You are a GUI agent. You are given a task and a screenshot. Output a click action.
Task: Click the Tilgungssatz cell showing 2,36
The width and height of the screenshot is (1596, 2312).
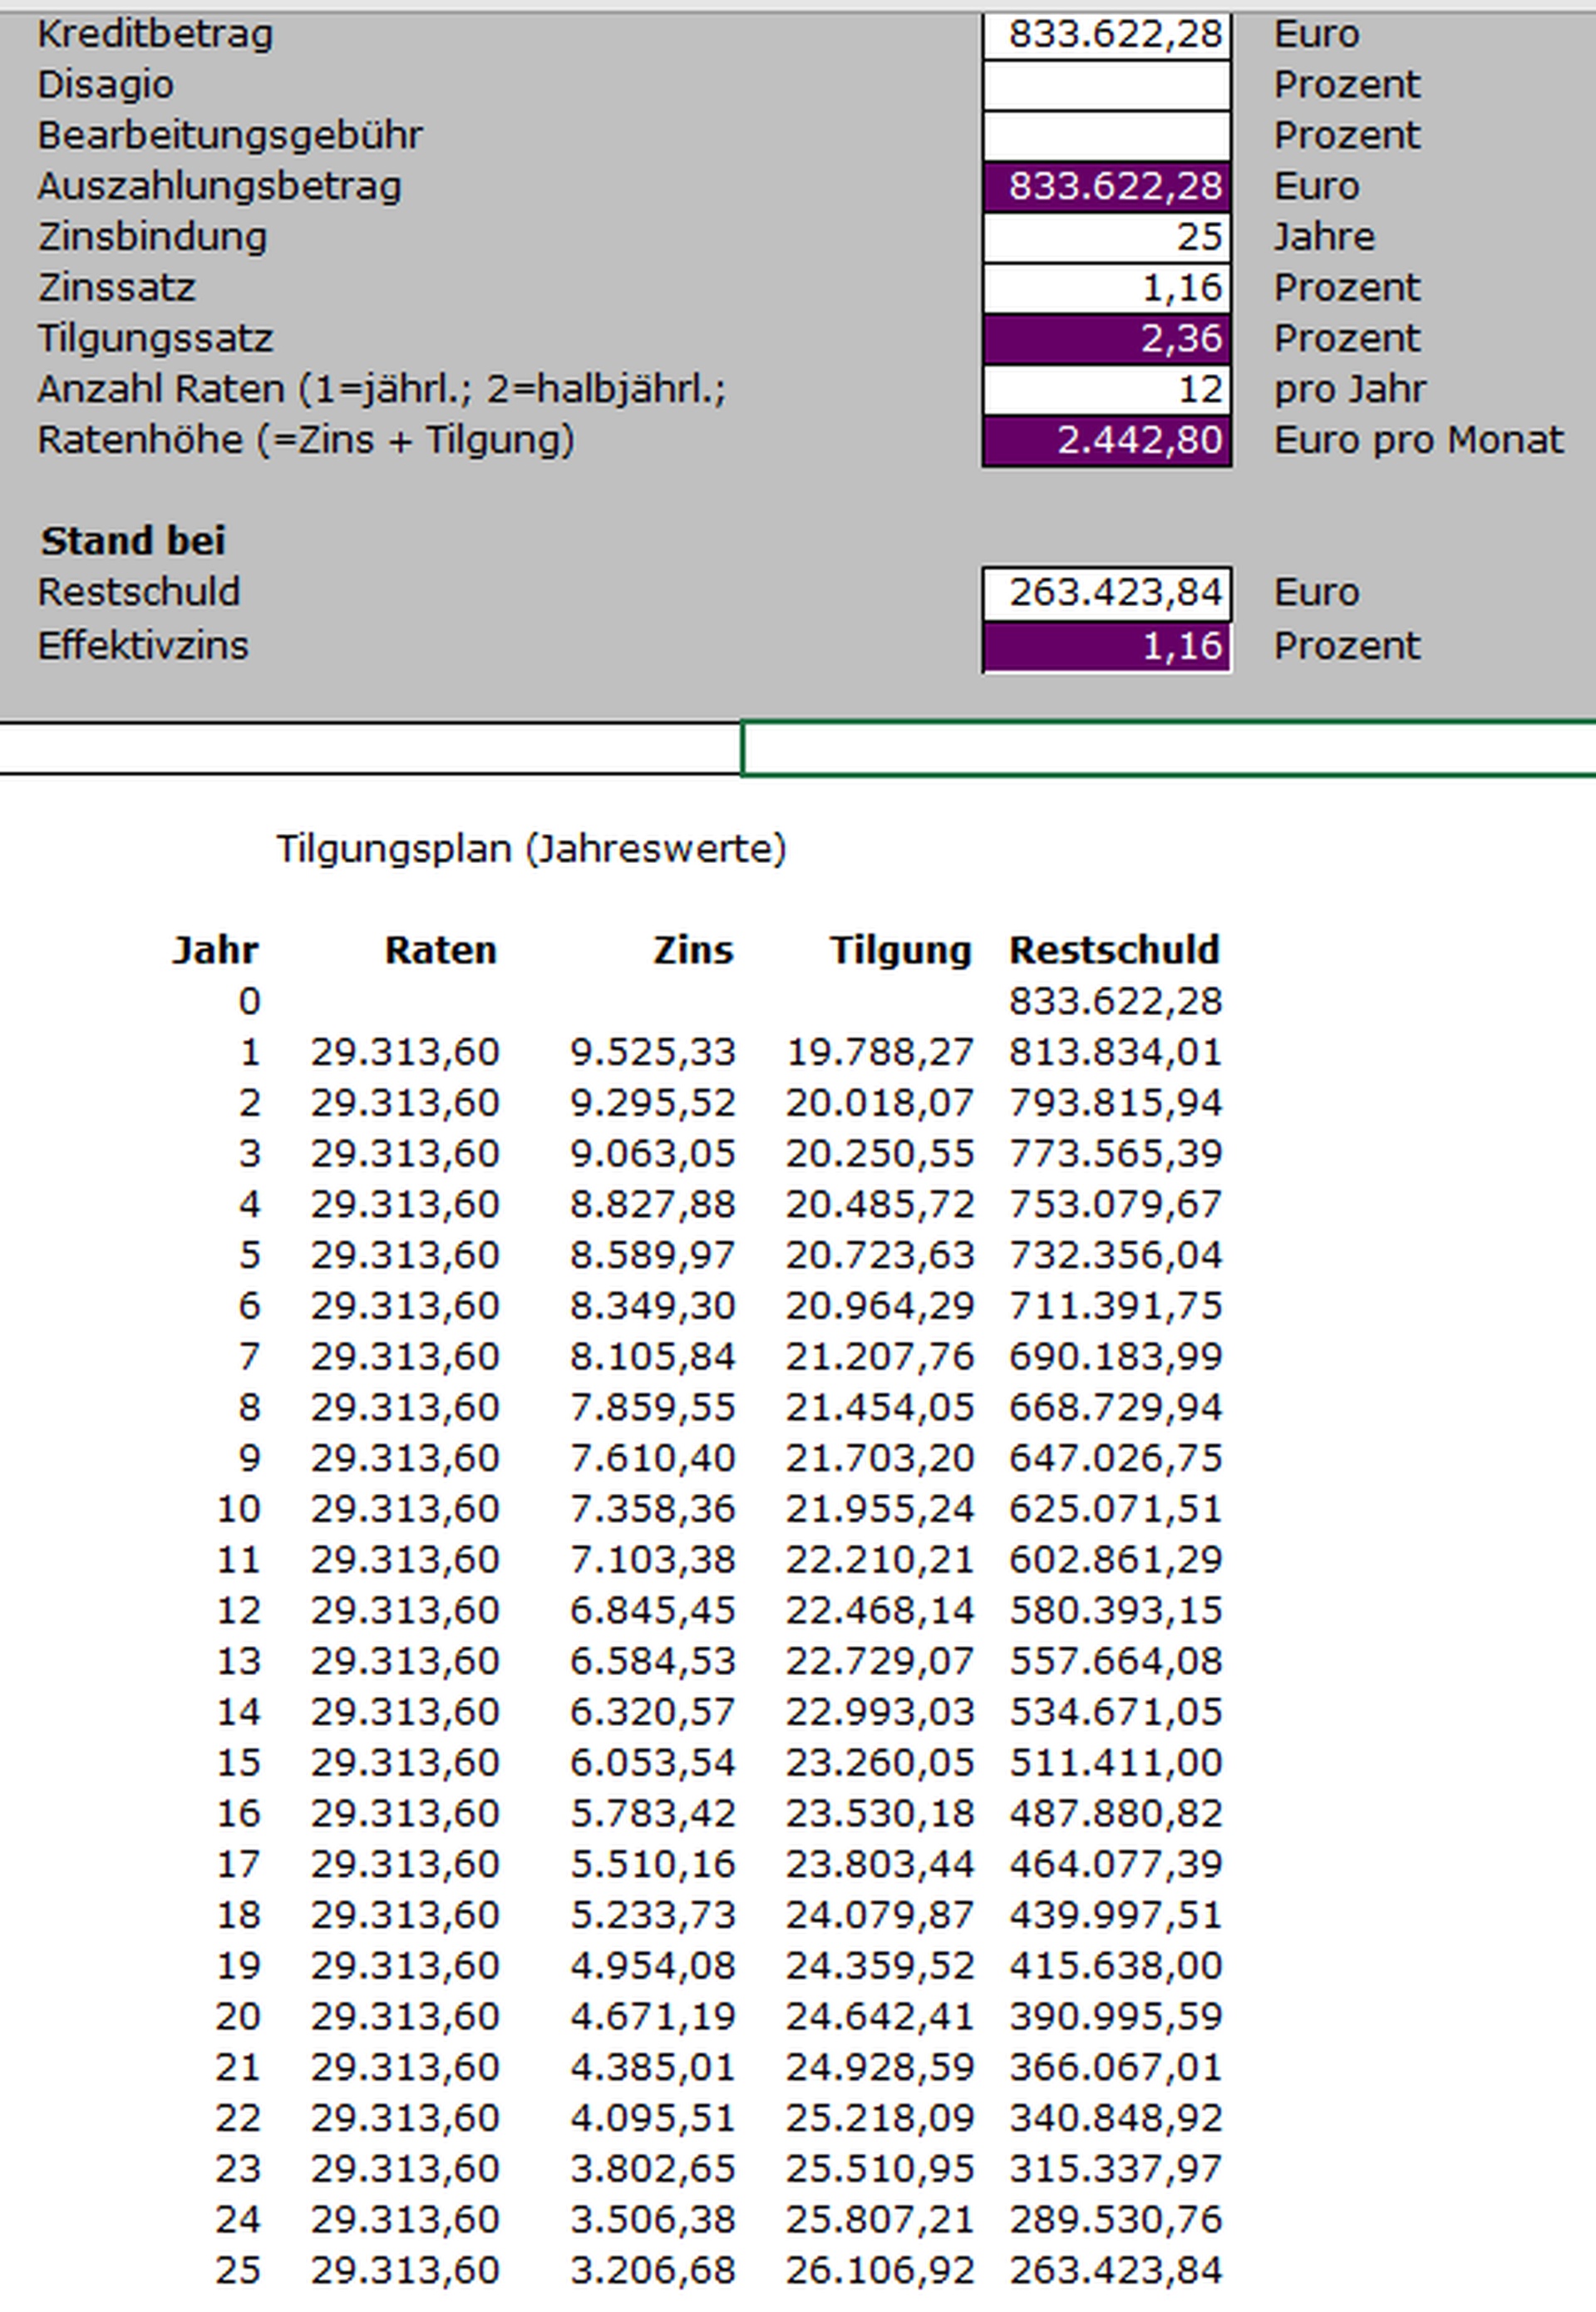(1106, 339)
